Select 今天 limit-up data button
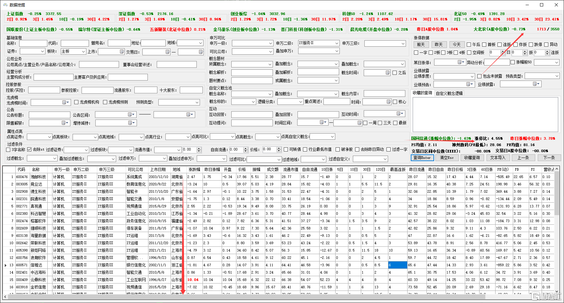564x303 pixels. click(457, 45)
